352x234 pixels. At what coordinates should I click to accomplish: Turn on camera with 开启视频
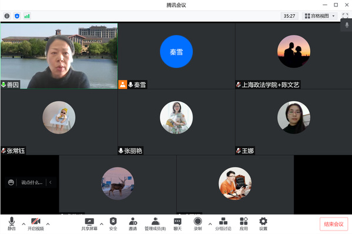36,224
